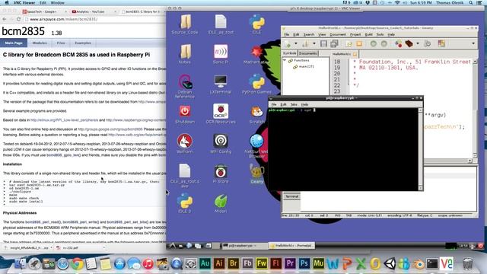
Task: Open IDLE 3 desktop icon
Action: (x=185, y=203)
